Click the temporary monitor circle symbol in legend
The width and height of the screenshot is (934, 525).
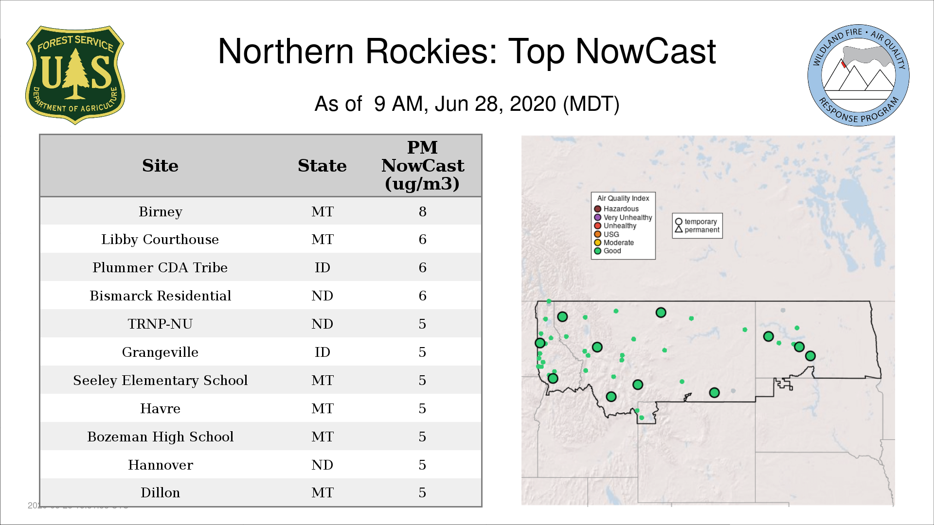679,222
